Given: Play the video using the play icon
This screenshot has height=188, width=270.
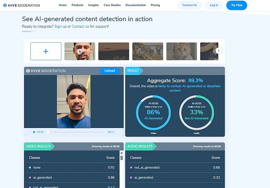Looking at the screenshot, I should (34, 132).
